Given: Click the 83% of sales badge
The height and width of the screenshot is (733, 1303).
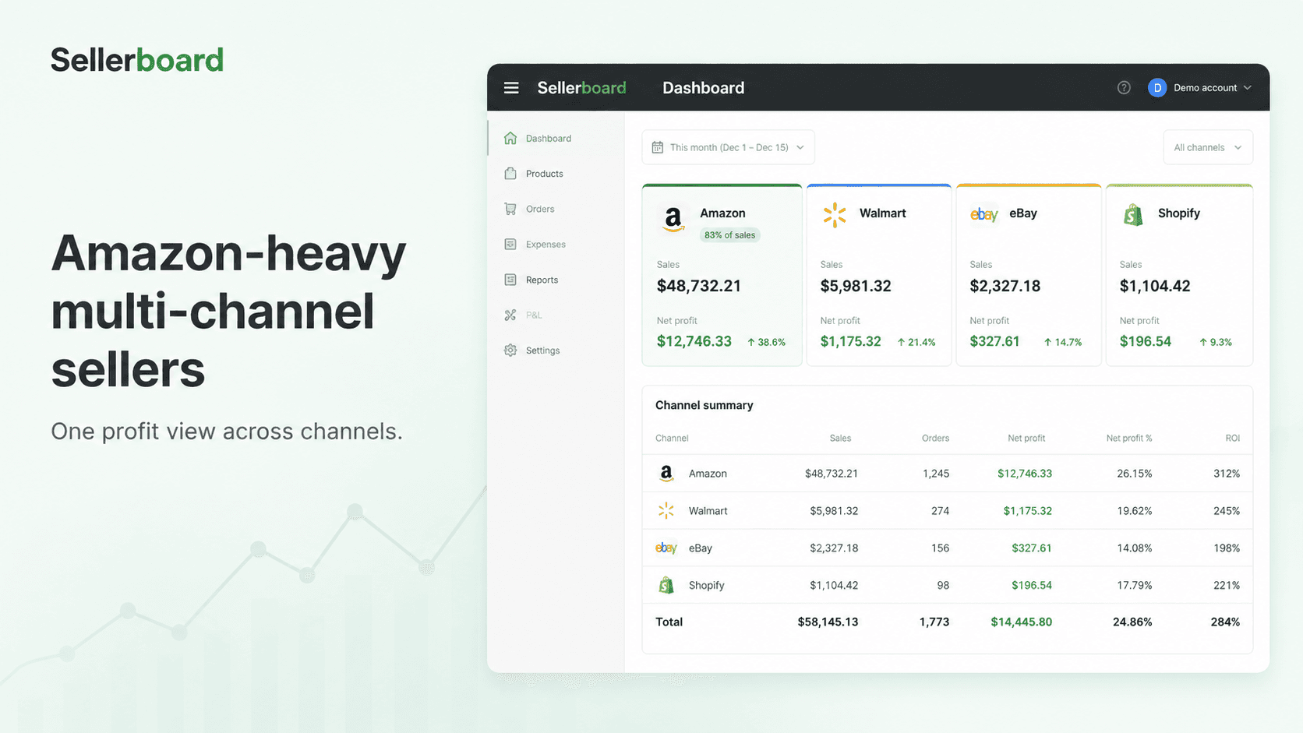Looking at the screenshot, I should (x=729, y=235).
